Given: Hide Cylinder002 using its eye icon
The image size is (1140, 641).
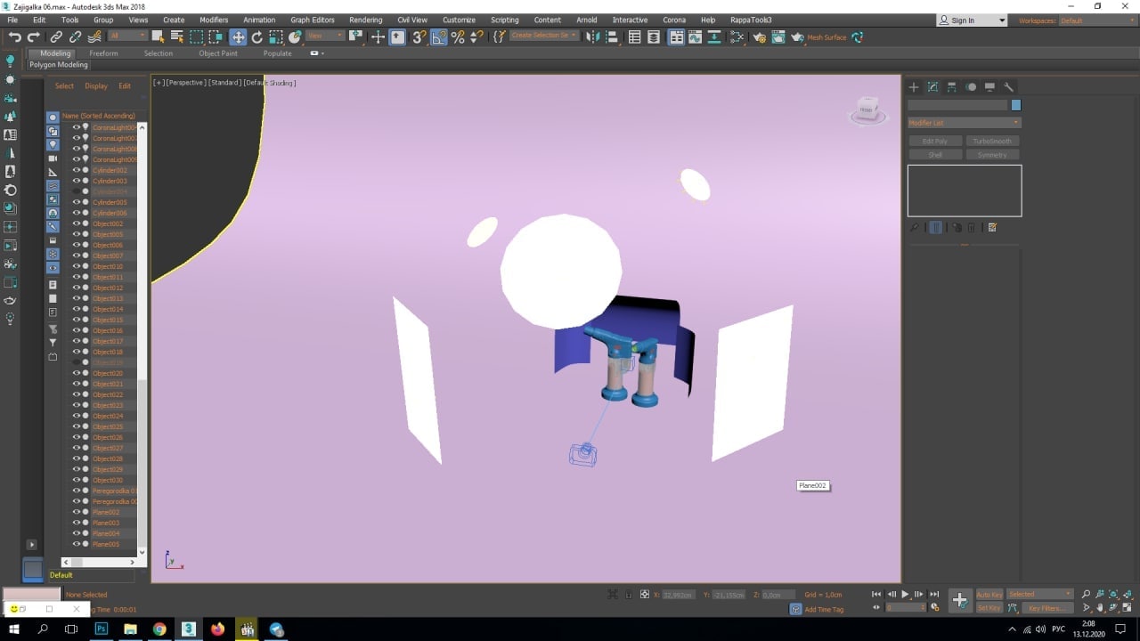Looking at the screenshot, I should pos(76,170).
